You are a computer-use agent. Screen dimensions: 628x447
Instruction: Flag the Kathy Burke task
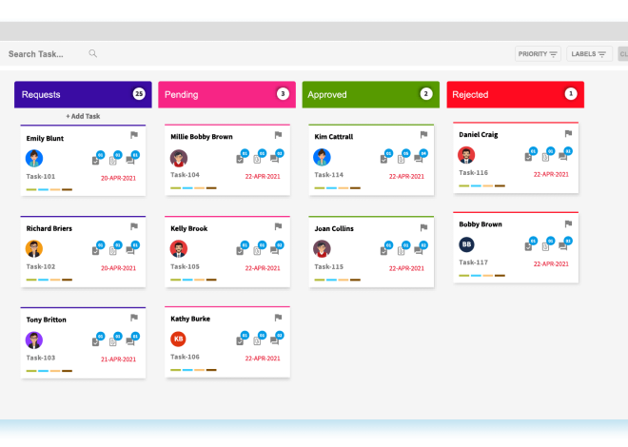279,318
